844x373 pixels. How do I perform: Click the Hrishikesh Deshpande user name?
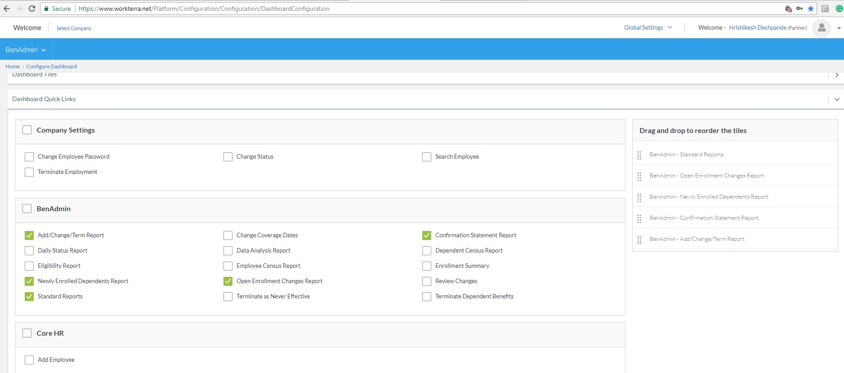(x=758, y=27)
